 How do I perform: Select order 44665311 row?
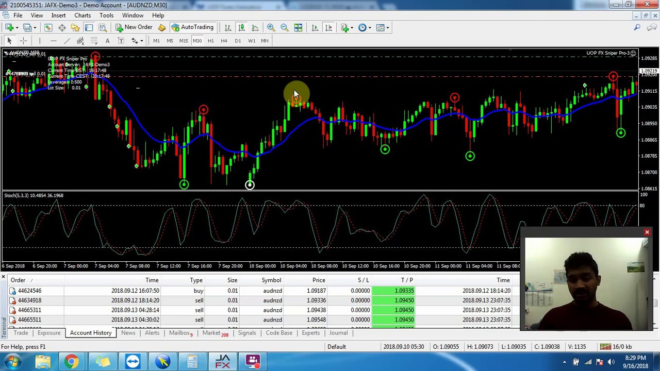[260, 310]
